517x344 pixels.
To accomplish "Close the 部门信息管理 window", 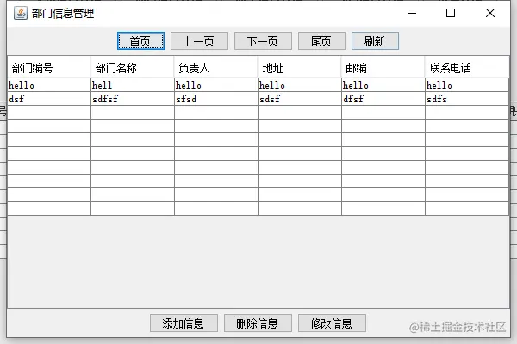I will pos(490,13).
